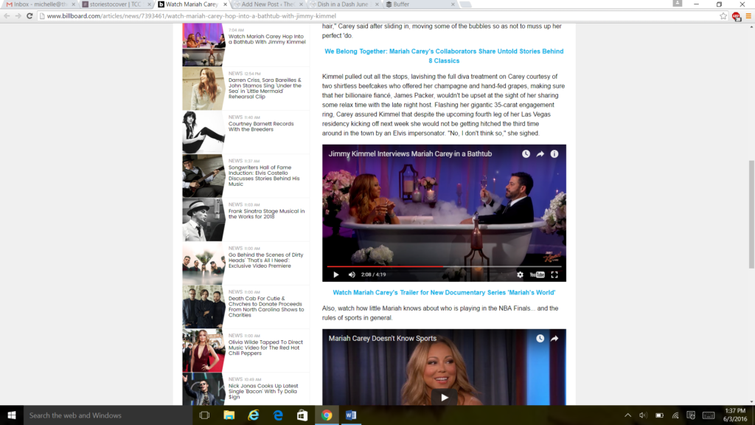
Task: Show hidden system tray icons
Action: (627, 415)
